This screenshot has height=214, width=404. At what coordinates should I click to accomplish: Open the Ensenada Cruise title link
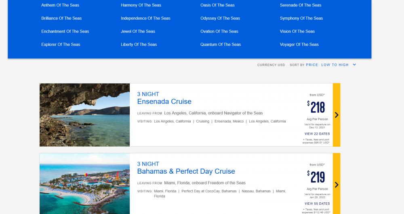tap(164, 102)
